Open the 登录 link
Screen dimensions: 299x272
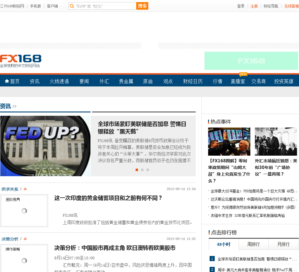[241, 6]
